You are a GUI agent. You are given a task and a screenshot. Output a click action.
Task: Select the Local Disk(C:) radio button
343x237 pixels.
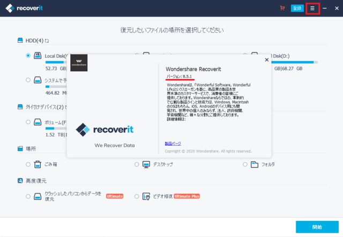28,56
